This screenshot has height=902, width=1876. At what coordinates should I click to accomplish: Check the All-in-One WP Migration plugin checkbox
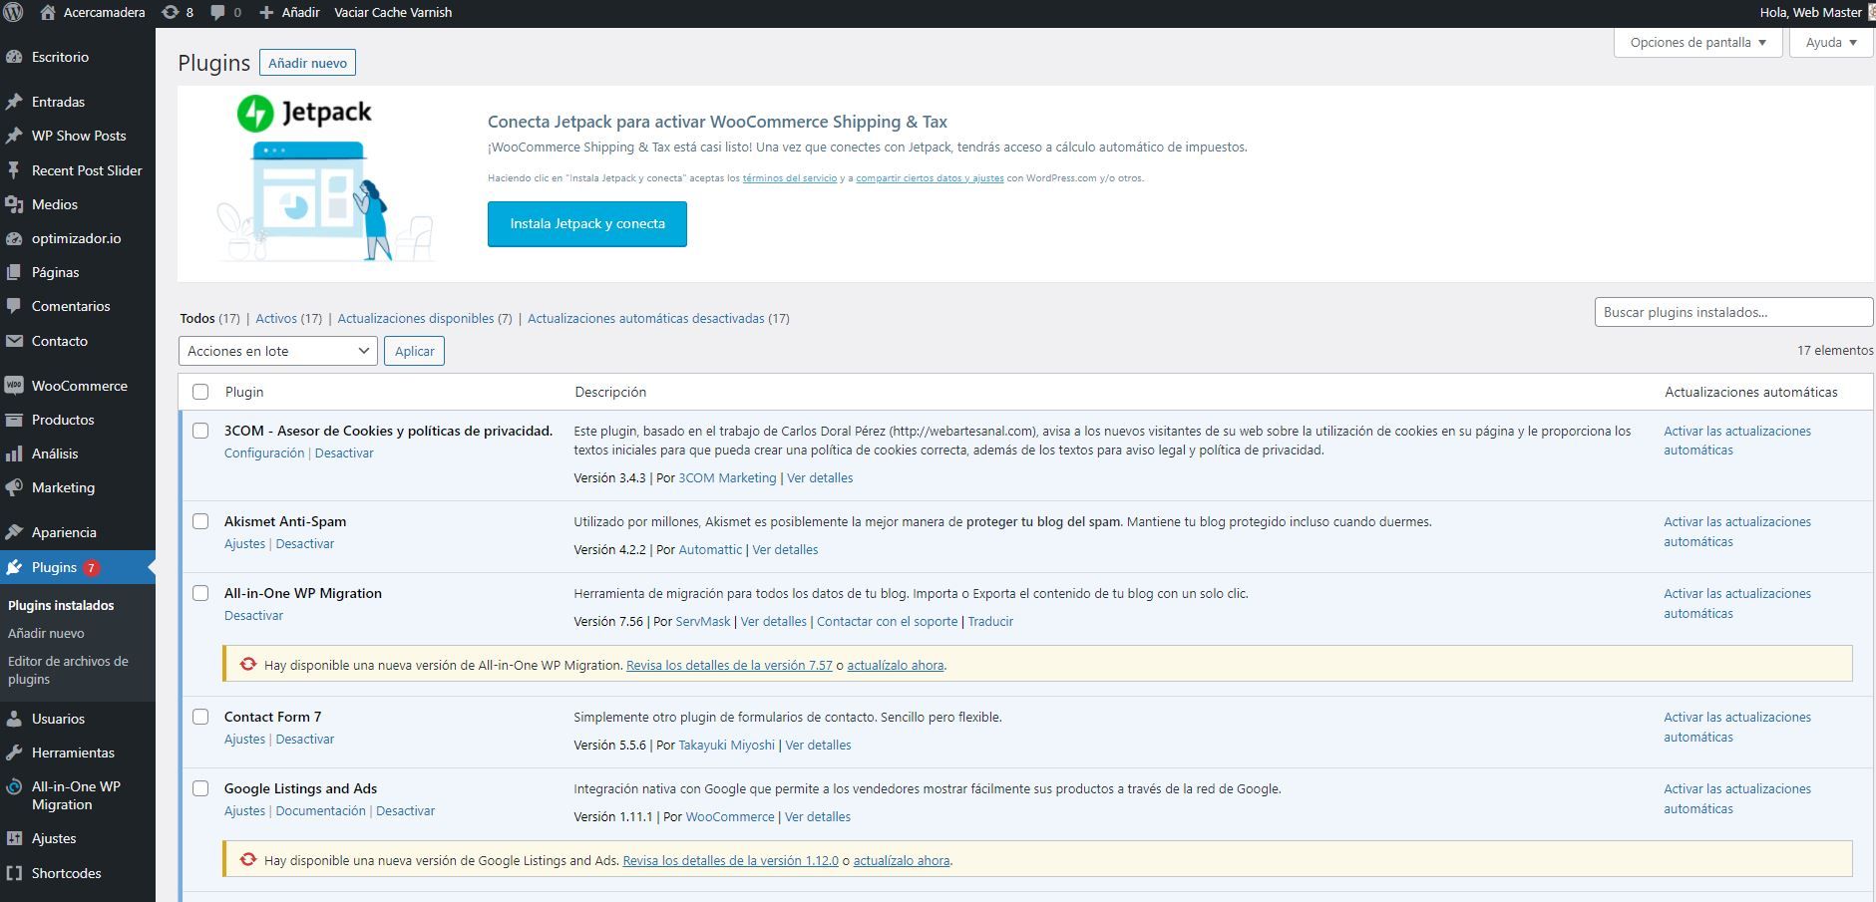point(200,593)
